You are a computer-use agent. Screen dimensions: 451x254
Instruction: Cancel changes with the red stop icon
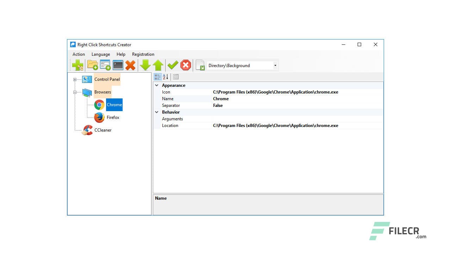186,65
